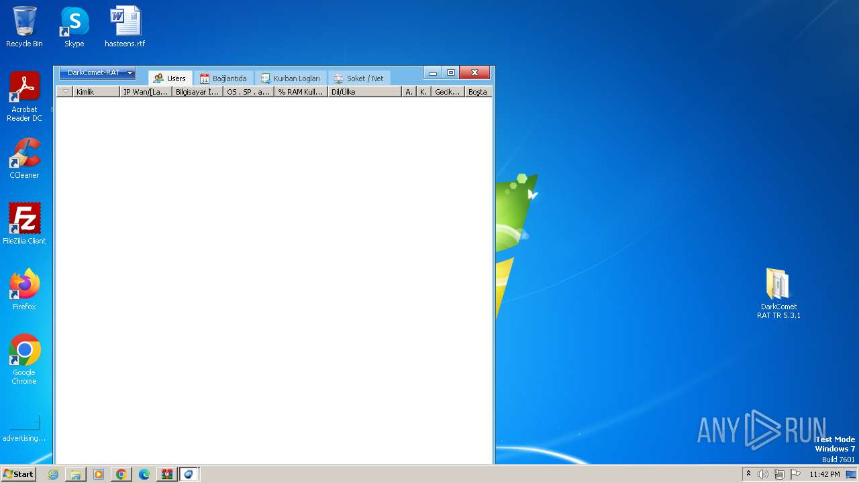This screenshot has width=859, height=483.
Task: Sort by the Kimlik column header
Action: (96, 92)
